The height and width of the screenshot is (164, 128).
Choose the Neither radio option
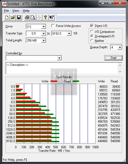coord(92,41)
